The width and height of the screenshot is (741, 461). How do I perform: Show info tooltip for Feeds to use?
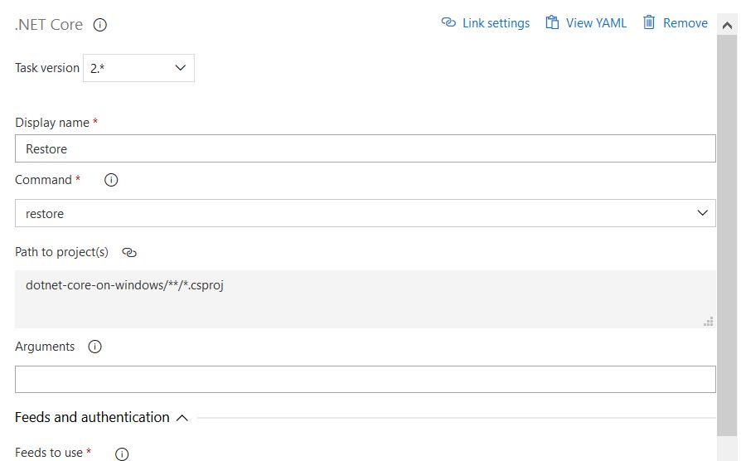click(122, 454)
